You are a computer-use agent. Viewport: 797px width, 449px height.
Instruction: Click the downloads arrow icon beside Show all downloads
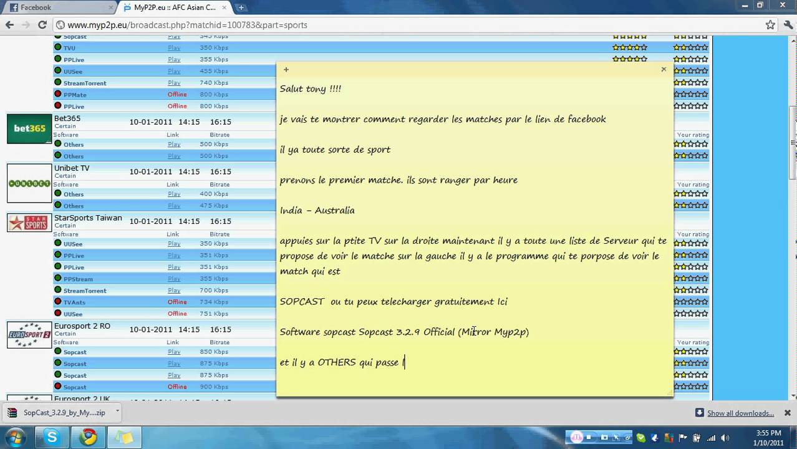pyautogui.click(x=700, y=413)
